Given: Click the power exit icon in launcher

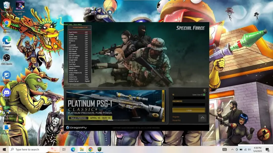Looking at the screenshot, I should (202, 118).
